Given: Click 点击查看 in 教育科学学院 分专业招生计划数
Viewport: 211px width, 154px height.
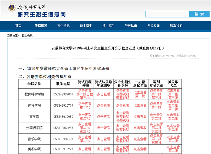Looking at the screenshot, I should coord(123,90).
